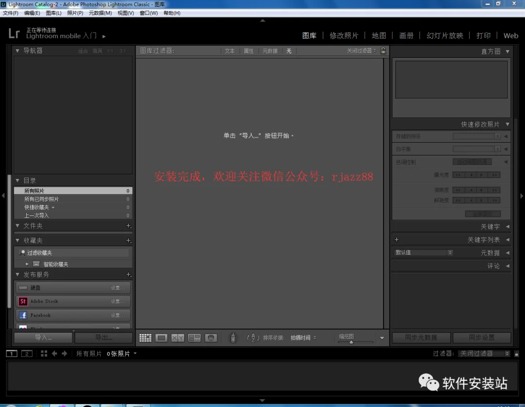
Task: Open toolbar content dropdown arrow
Action: [x=382, y=338]
